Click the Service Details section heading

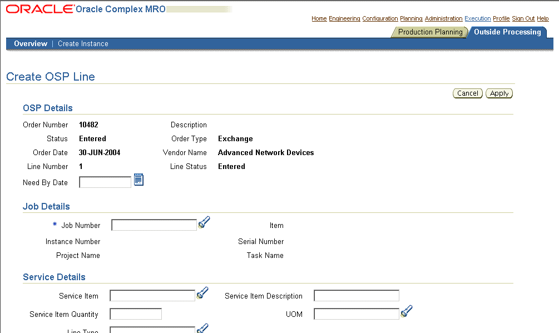pos(54,277)
